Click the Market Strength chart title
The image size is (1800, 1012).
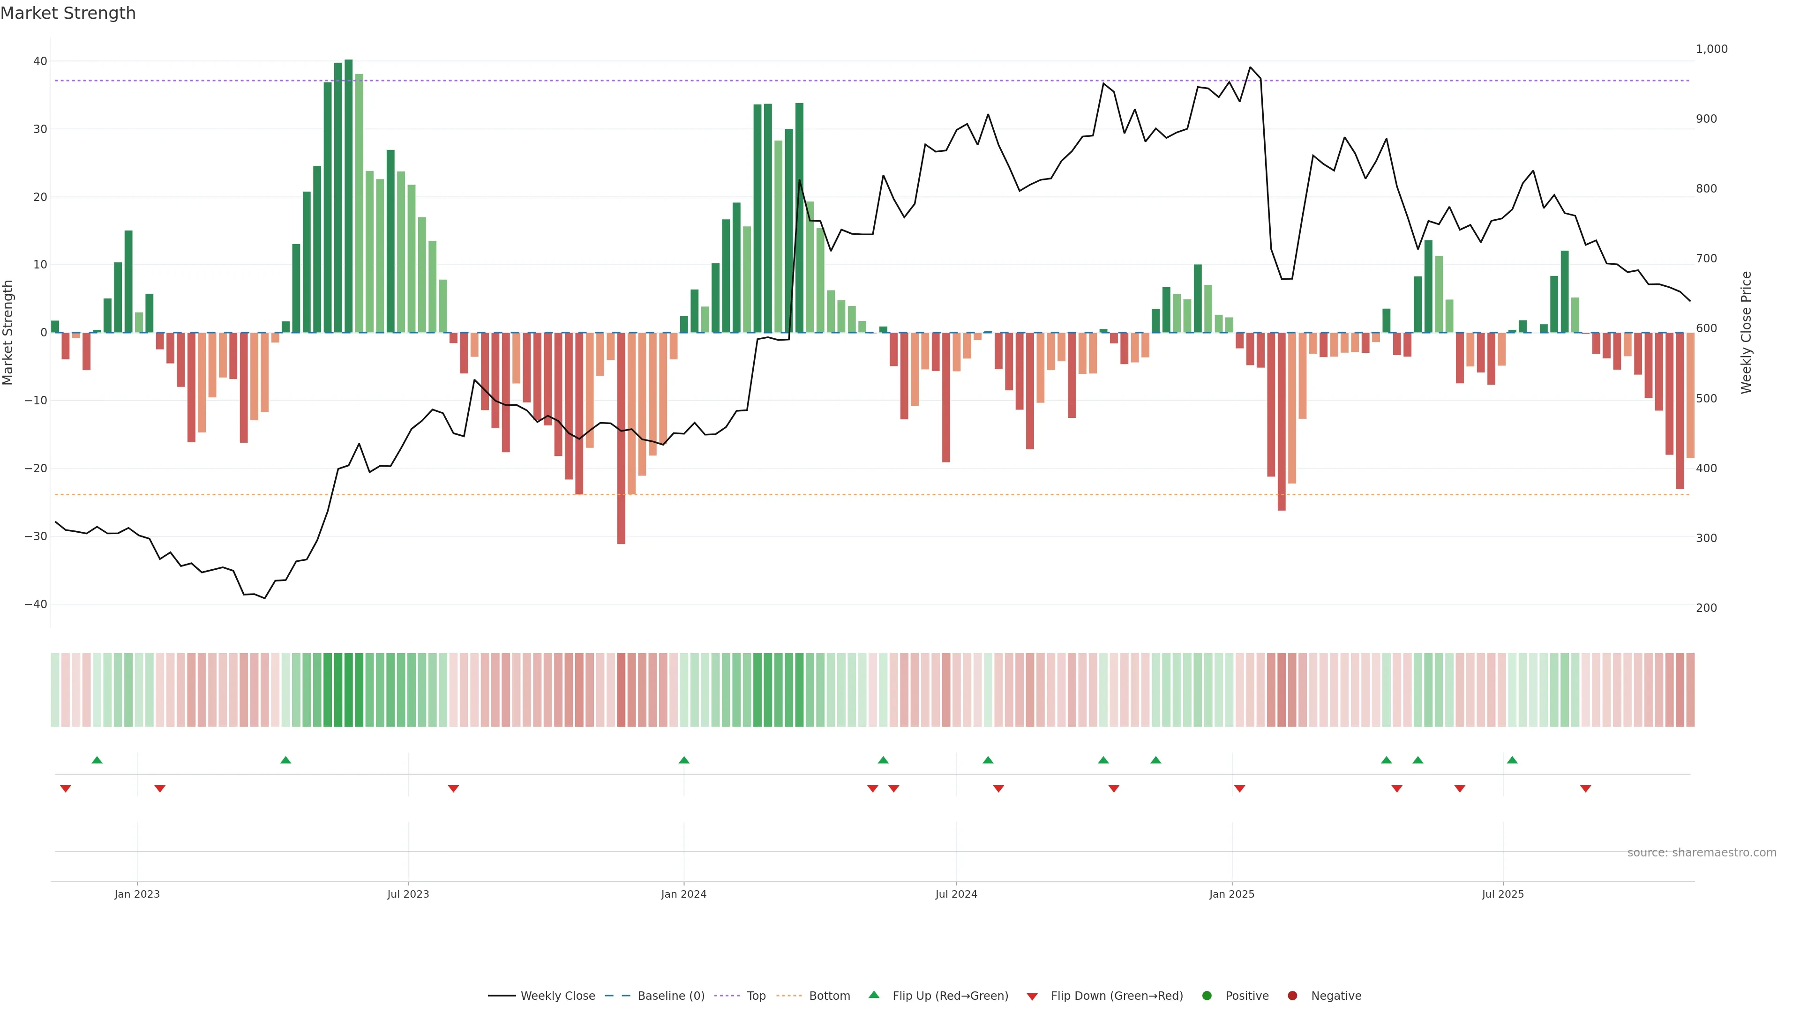point(68,13)
